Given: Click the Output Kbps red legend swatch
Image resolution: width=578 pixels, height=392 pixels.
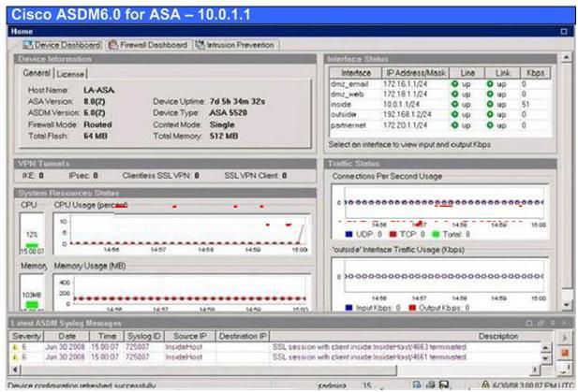Looking at the screenshot, I should 412,308.
